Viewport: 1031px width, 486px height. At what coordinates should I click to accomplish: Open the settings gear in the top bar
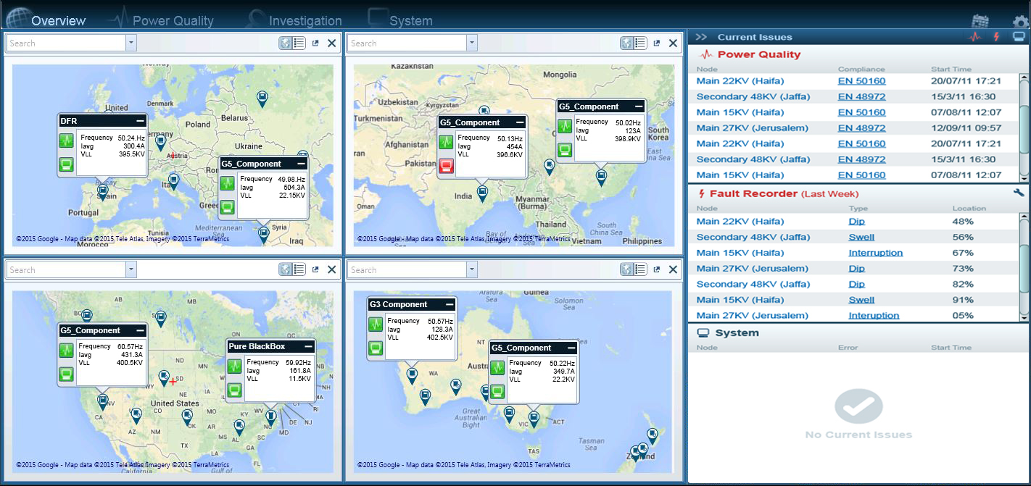pos(1021,22)
